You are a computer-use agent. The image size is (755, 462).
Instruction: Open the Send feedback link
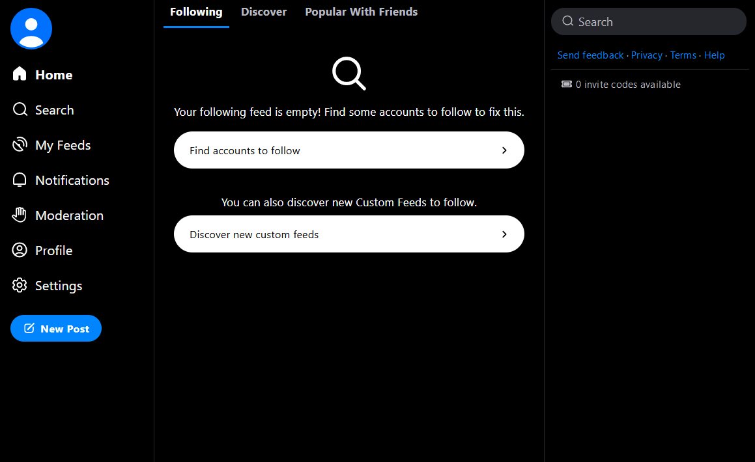590,55
